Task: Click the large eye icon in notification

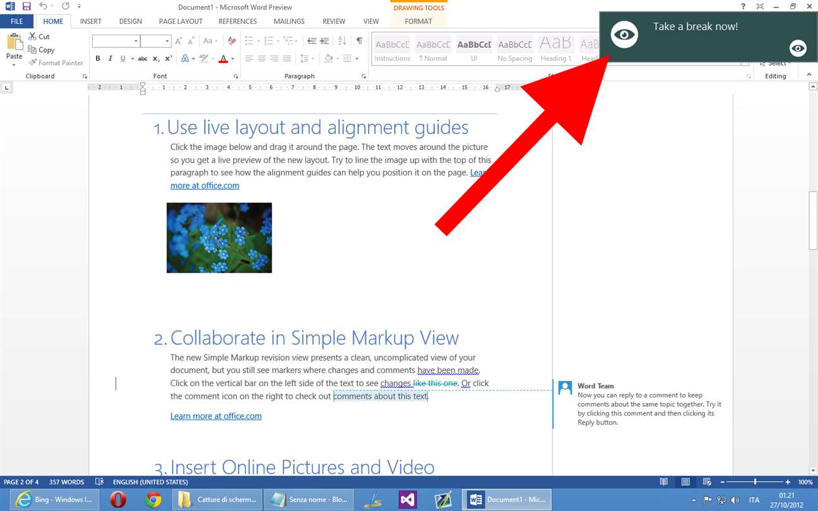Action: click(x=624, y=35)
